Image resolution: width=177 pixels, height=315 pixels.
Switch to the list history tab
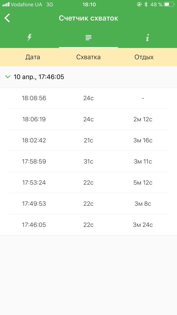[x=88, y=38]
